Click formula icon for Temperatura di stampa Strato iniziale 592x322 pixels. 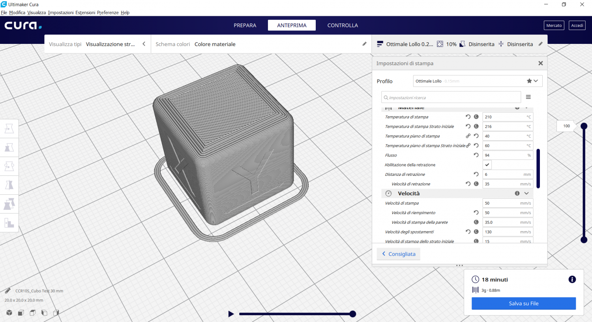click(x=476, y=126)
